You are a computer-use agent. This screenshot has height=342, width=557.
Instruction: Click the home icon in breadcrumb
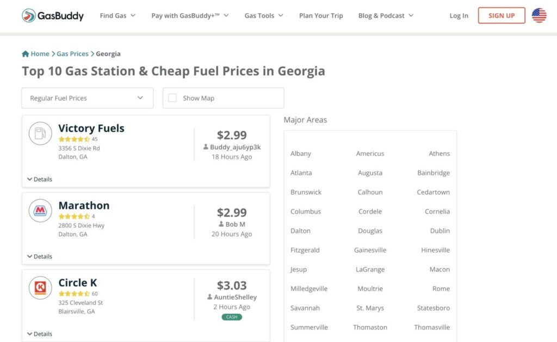(x=25, y=54)
